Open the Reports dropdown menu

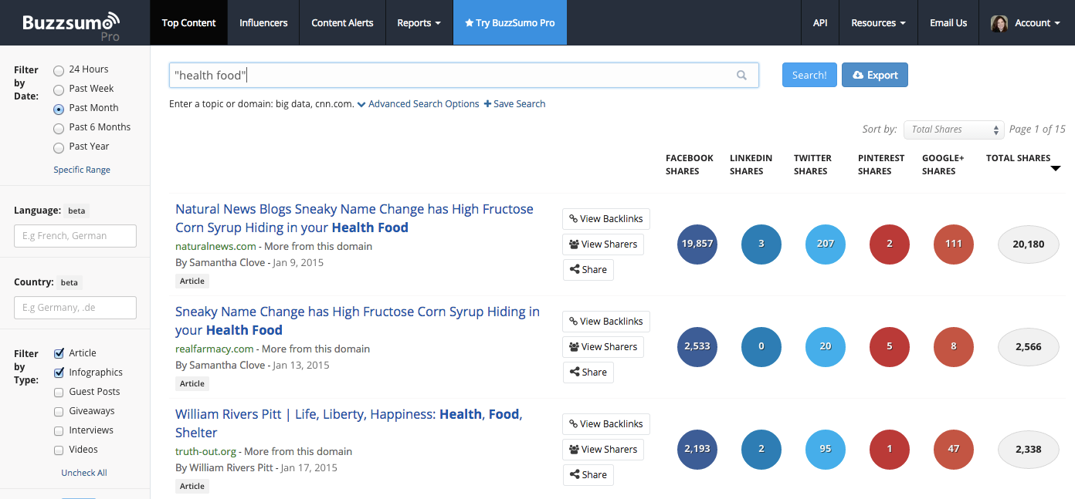[x=419, y=23]
